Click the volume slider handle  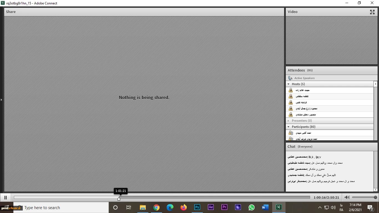375,197
